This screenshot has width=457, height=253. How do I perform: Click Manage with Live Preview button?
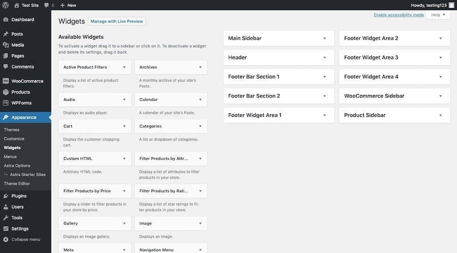(x=117, y=21)
